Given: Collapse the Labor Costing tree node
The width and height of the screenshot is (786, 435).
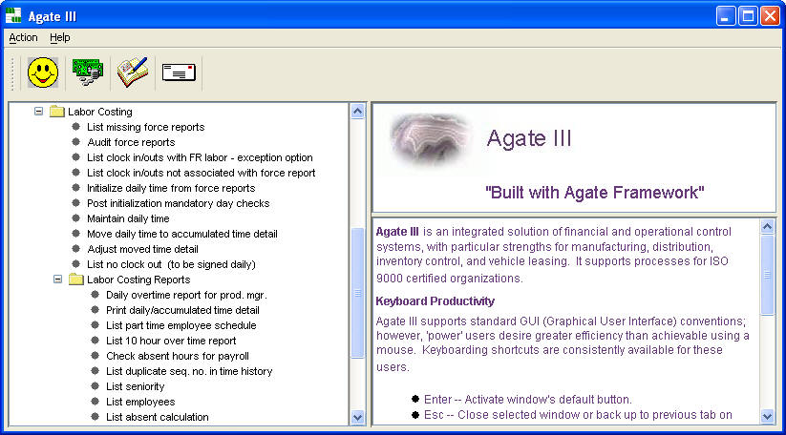Looking at the screenshot, I should (x=38, y=111).
